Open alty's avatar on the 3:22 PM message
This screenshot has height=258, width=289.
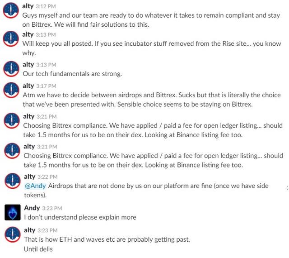[x=13, y=181]
